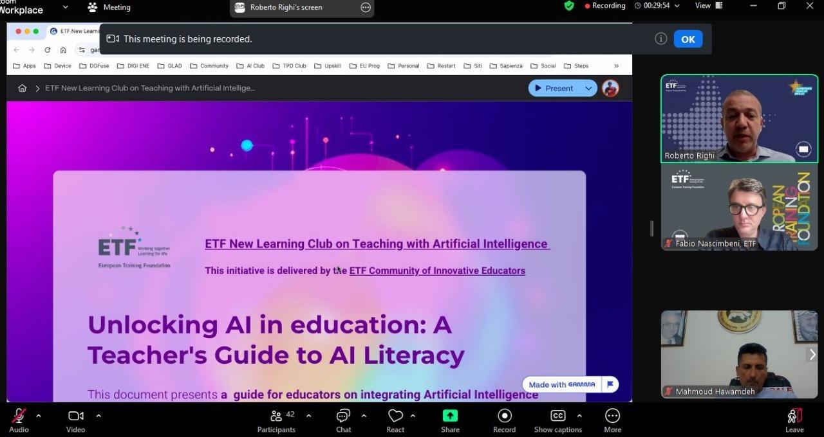Click Roberto Righi's screen label
The width and height of the screenshot is (824, 437).
coord(286,8)
